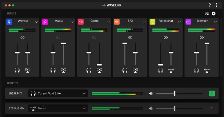This screenshot has width=224, height=117.
Task: Click the Wave:3 microphone channel icon
Action: pyautogui.click(x=9, y=22)
